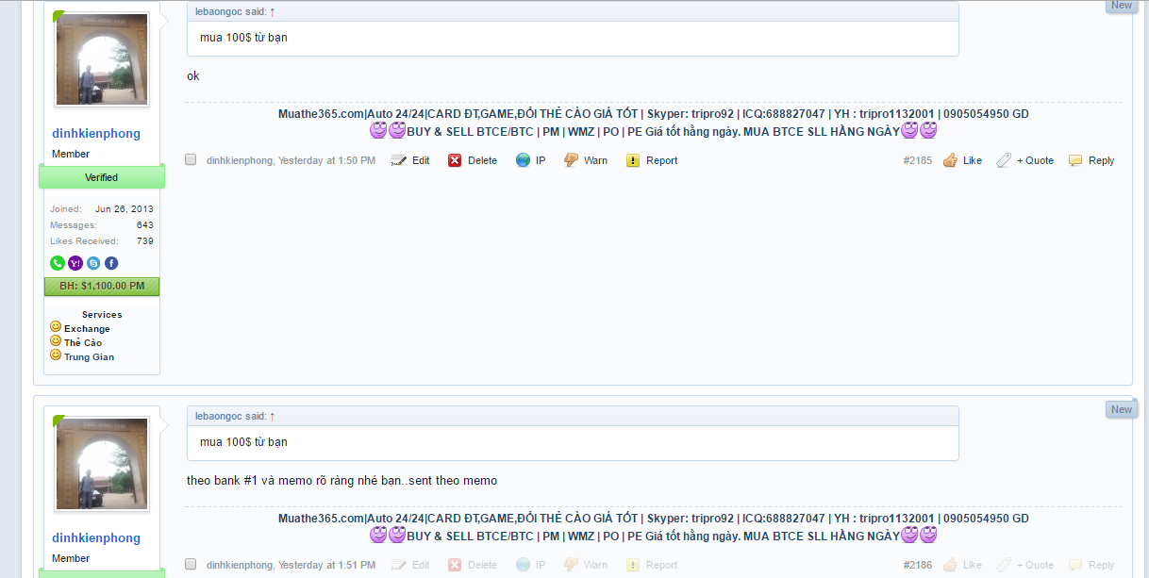The height and width of the screenshot is (578, 1149).
Task: Click the 'theo bank #1 và memo' message text
Action: click(x=341, y=481)
